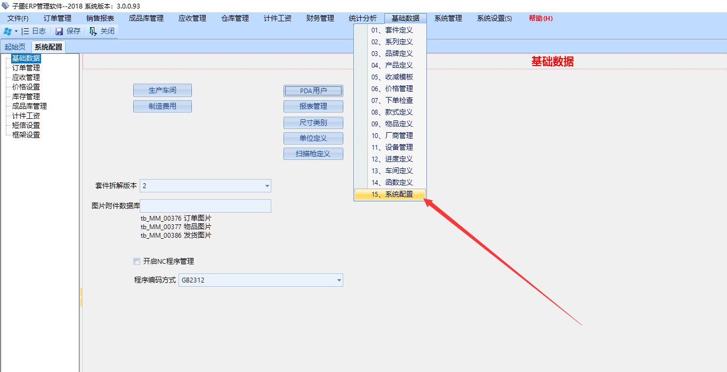Select 短信设置 in the left tree
The image size is (727, 372).
click(26, 125)
